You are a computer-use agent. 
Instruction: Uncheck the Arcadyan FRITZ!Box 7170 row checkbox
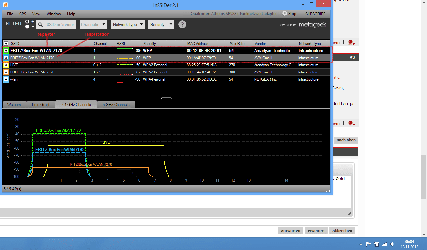point(6,51)
